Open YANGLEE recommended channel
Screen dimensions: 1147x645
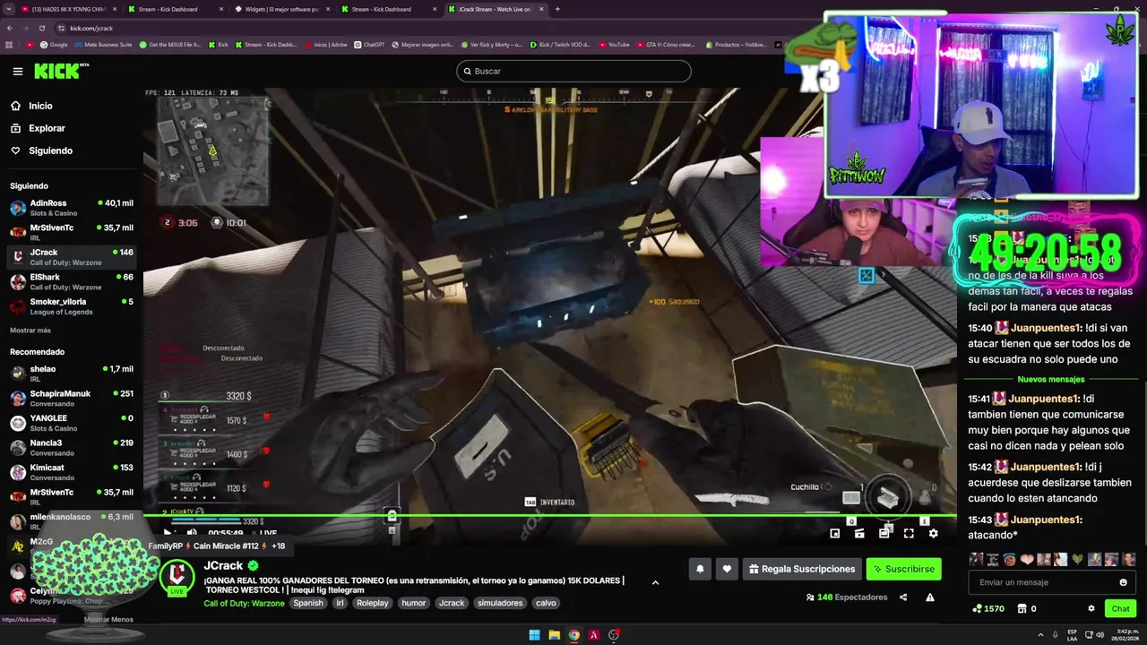(70, 423)
